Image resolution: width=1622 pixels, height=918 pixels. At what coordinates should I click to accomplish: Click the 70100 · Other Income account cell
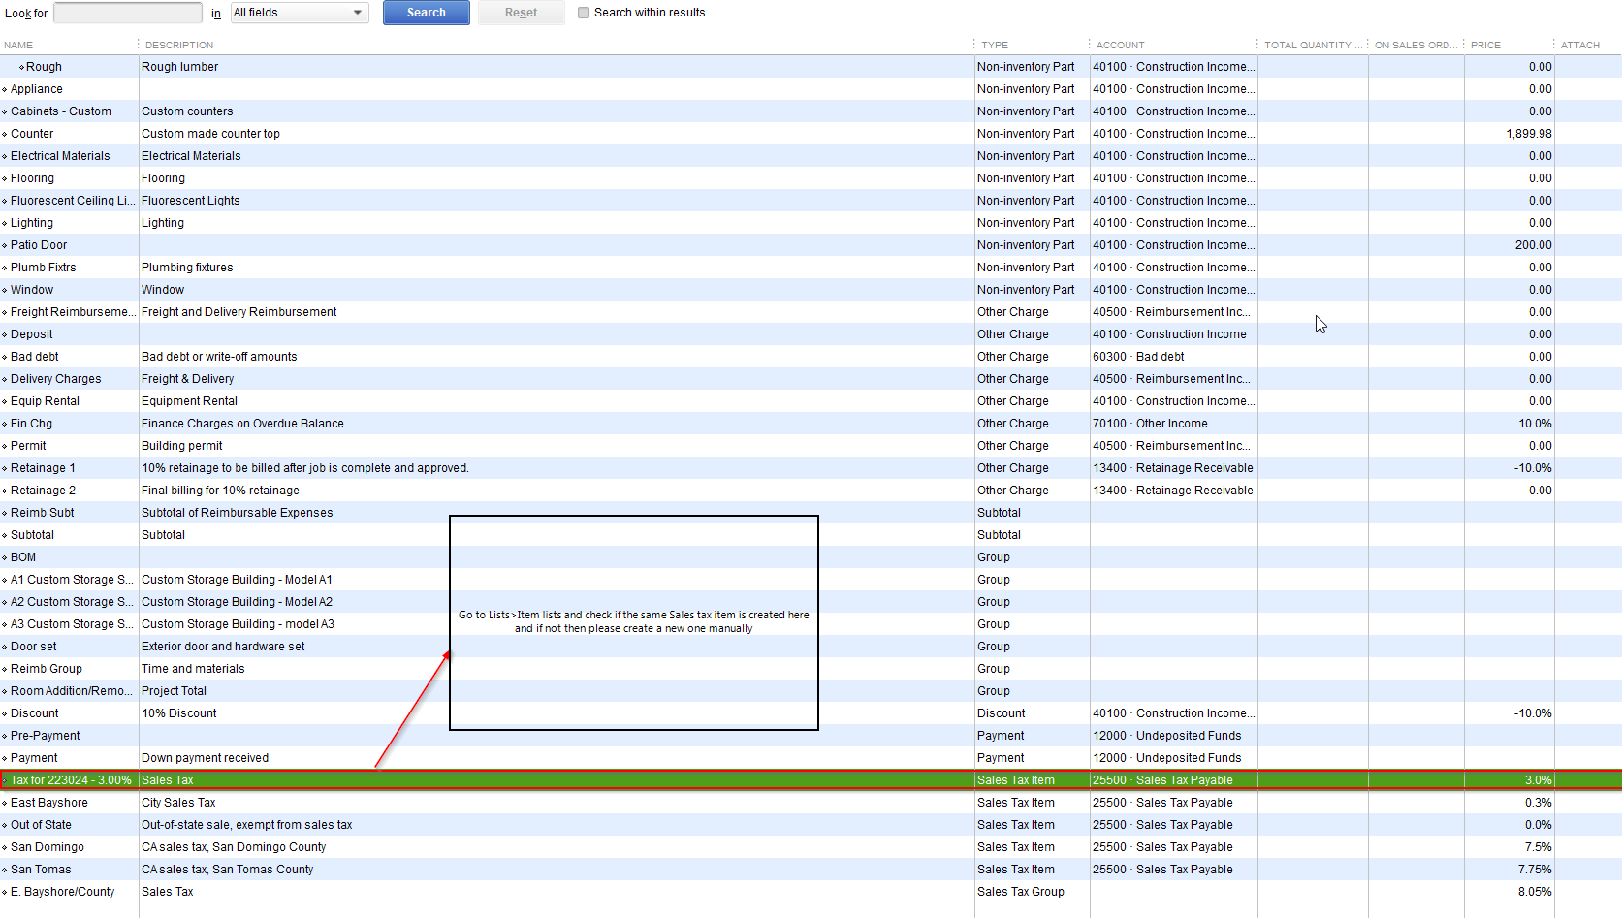click(x=1150, y=424)
